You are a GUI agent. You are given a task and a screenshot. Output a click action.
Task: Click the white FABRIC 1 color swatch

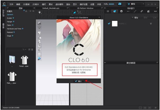pyautogui.click(x=115, y=24)
